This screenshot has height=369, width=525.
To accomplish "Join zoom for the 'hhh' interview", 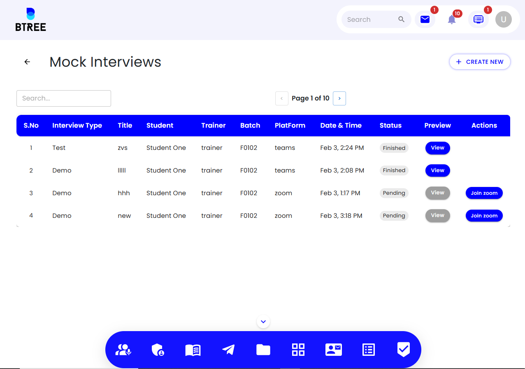I will tap(484, 193).
